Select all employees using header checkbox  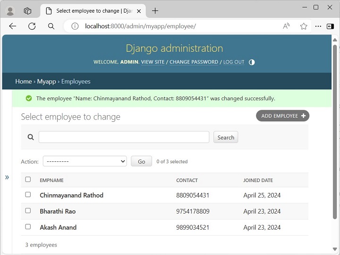[28, 180]
